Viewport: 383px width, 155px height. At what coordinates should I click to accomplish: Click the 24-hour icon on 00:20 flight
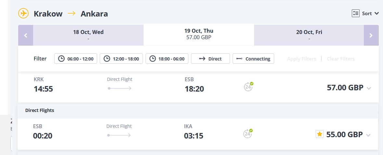click(x=248, y=134)
